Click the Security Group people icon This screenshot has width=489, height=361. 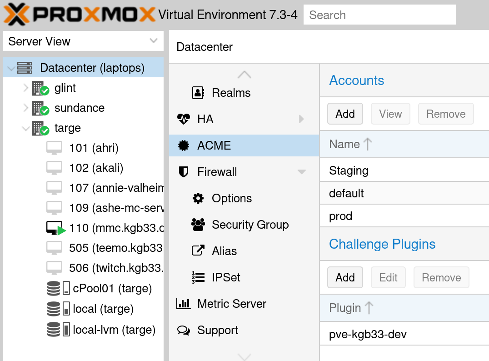[x=197, y=224]
